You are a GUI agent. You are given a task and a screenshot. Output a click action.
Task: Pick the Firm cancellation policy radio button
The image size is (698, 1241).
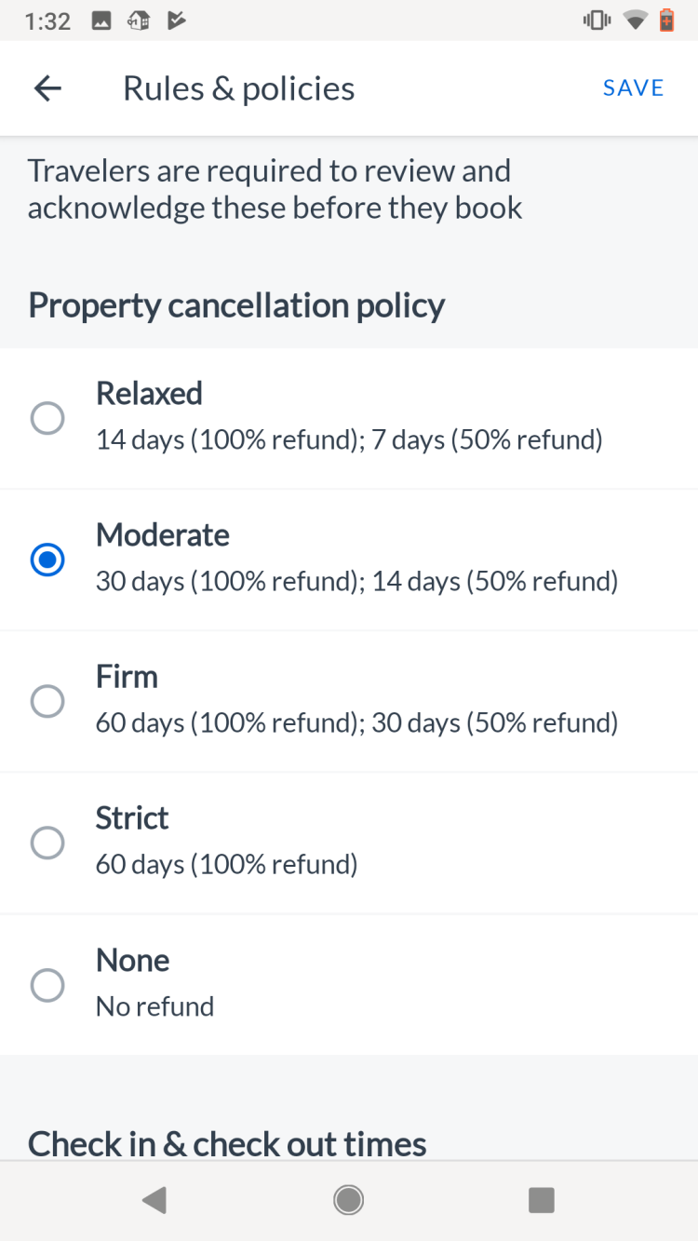pos(47,701)
